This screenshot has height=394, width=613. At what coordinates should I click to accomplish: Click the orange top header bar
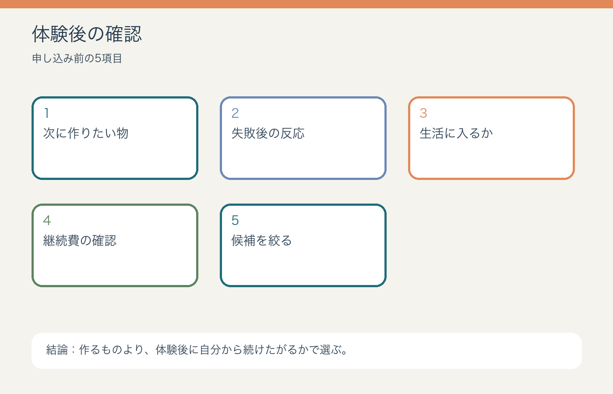(x=306, y=4)
